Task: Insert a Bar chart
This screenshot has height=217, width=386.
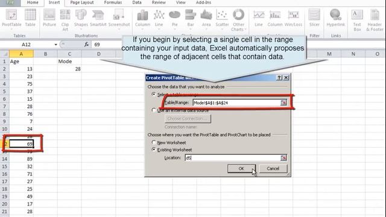Action: pyautogui.click(x=191, y=19)
